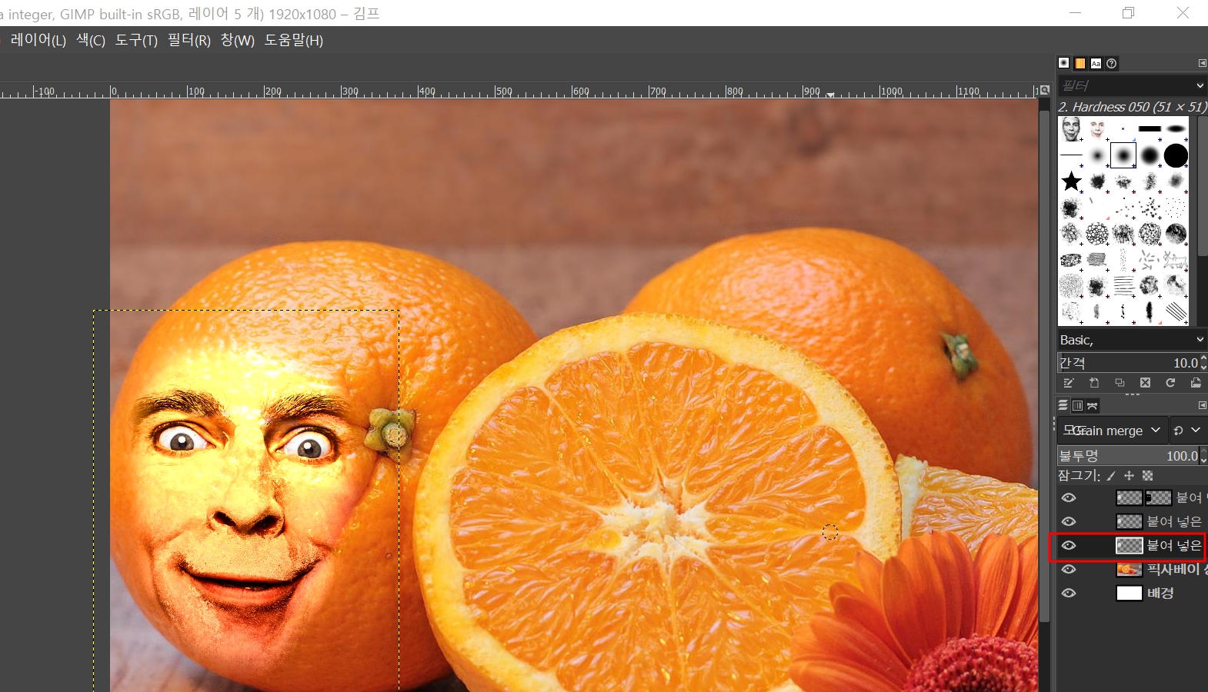
Task: Duplicate the selected brush
Action: coord(1120,383)
